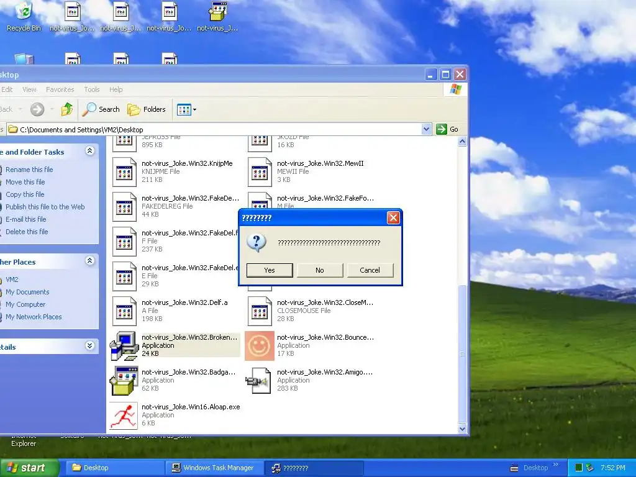Screen dimensions: 636x477
Task: Select the first not-virus_Jo... desktop icon
Action: tap(72, 16)
